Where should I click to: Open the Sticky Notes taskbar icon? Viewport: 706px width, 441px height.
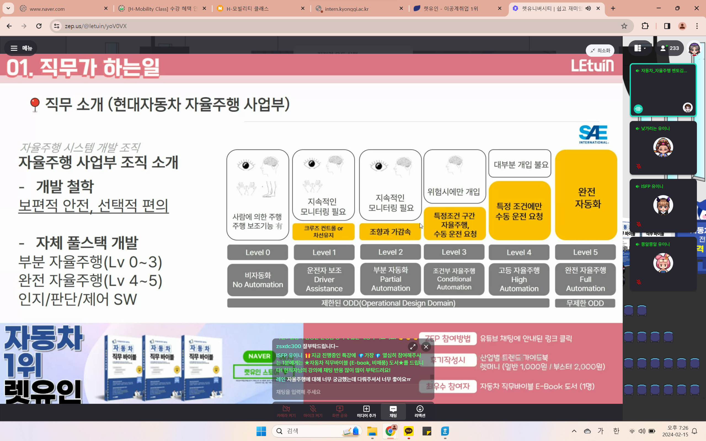(427, 431)
